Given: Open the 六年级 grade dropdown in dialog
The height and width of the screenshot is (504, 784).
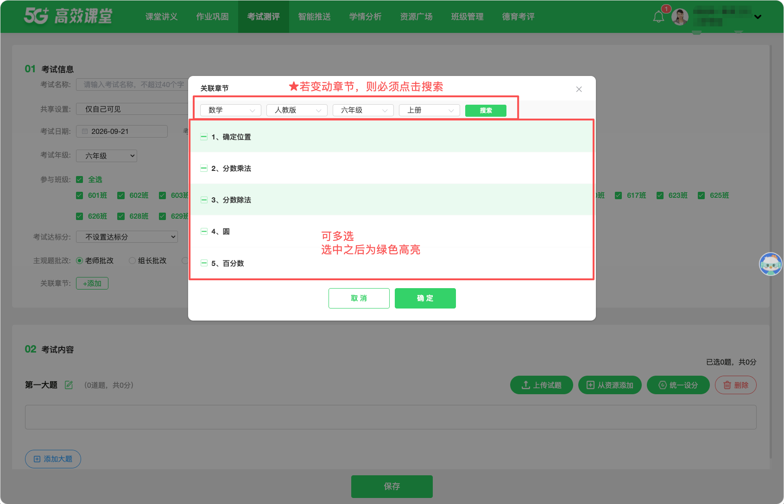Looking at the screenshot, I should pyautogui.click(x=363, y=110).
